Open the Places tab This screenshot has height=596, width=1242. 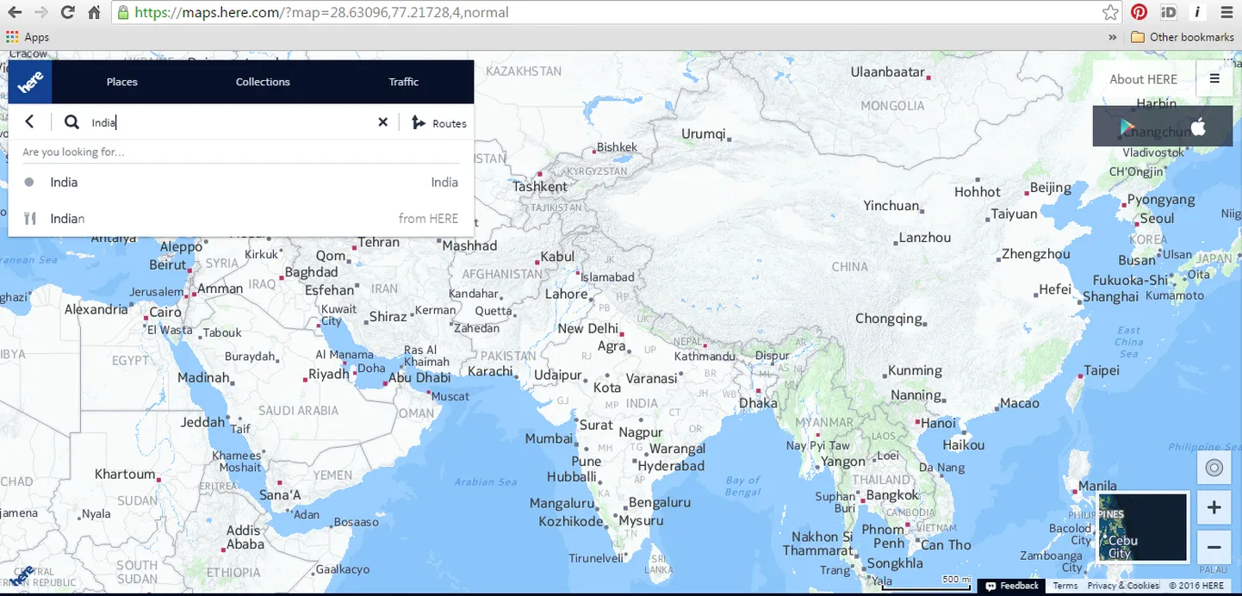point(122,82)
